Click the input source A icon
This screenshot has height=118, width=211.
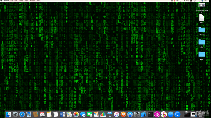pyautogui.click(x=191, y=1)
